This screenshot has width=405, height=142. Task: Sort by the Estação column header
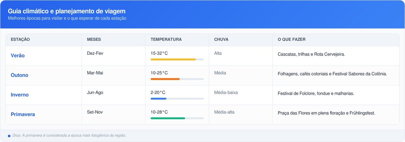click(20, 40)
